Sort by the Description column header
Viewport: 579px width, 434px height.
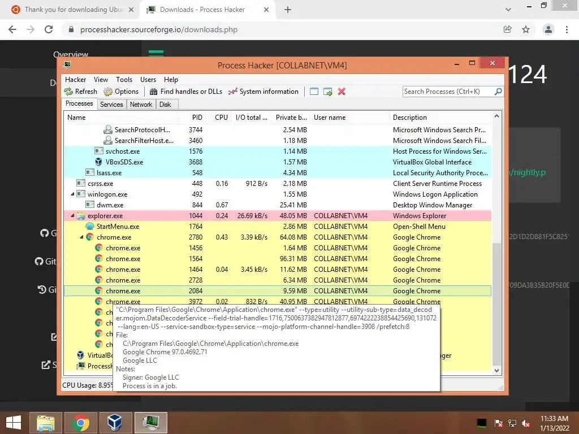(x=440, y=118)
